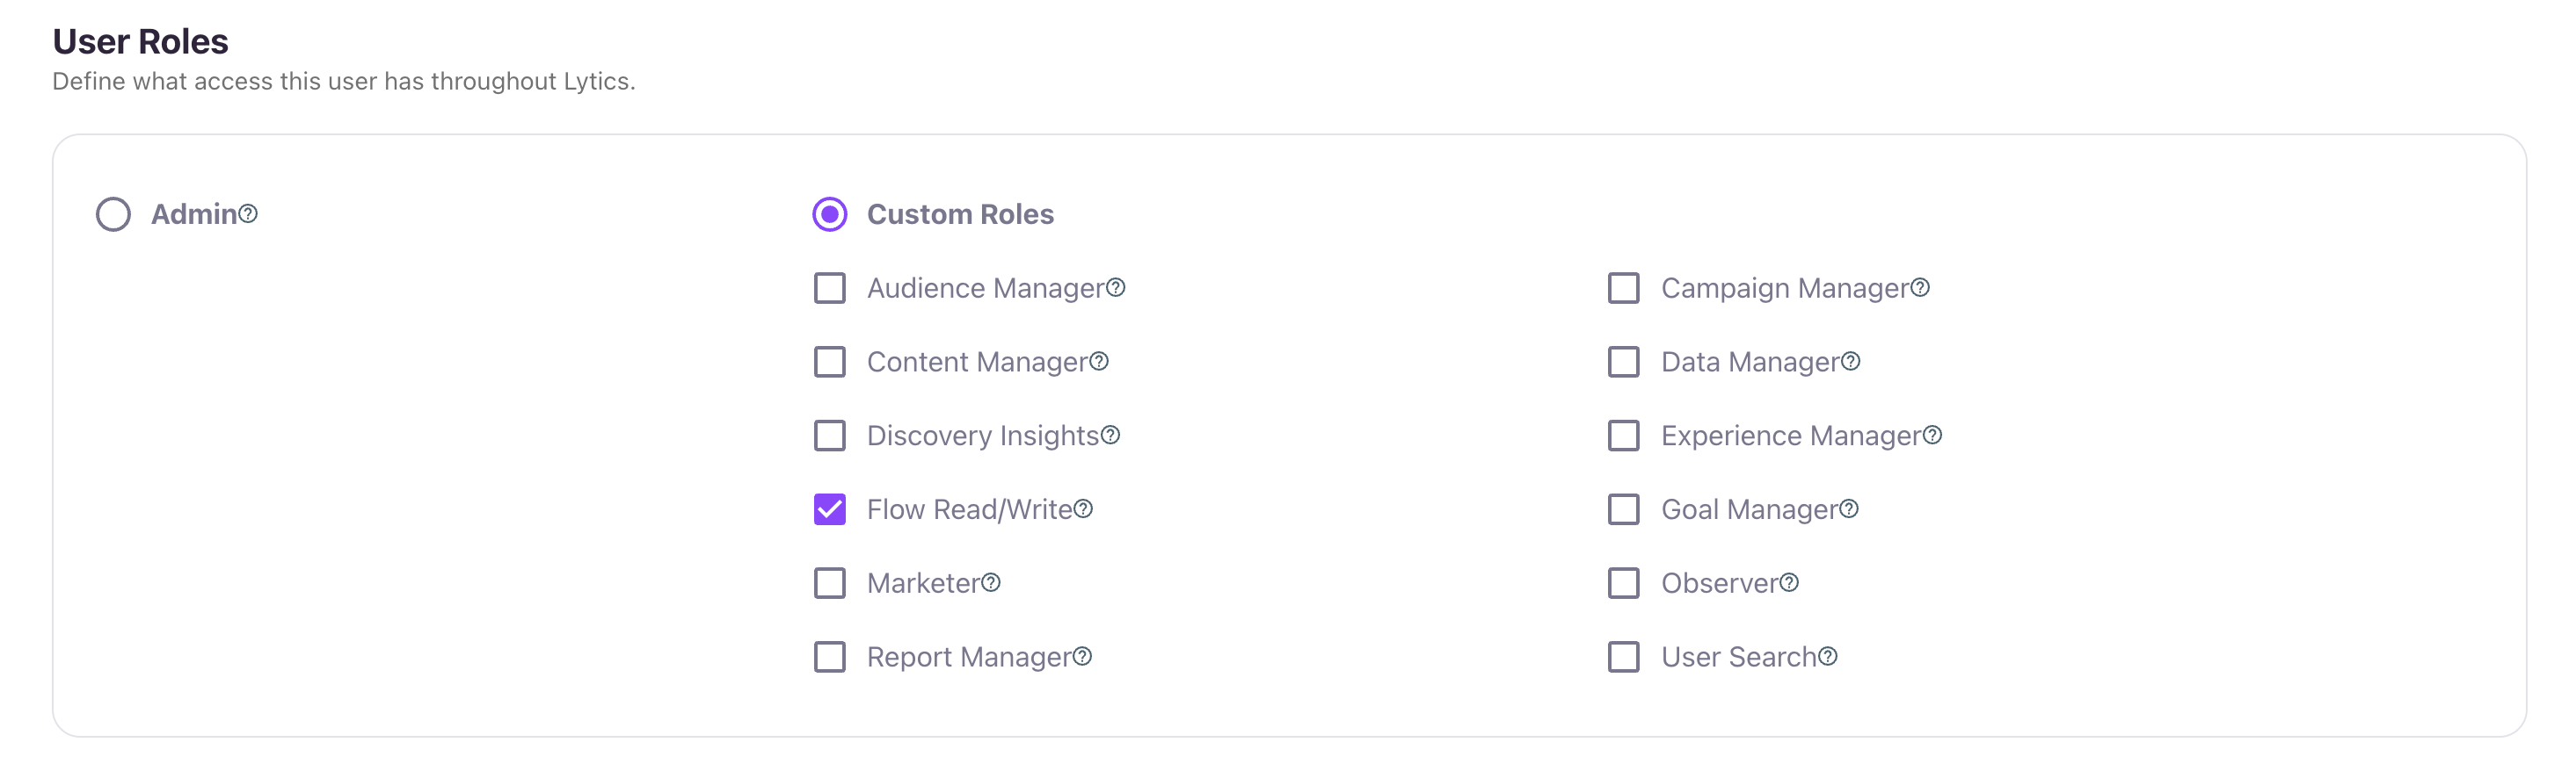Uncheck the Flow Read/Write checkbox
Image resolution: width=2576 pixels, height=764 pixels.
(830, 509)
